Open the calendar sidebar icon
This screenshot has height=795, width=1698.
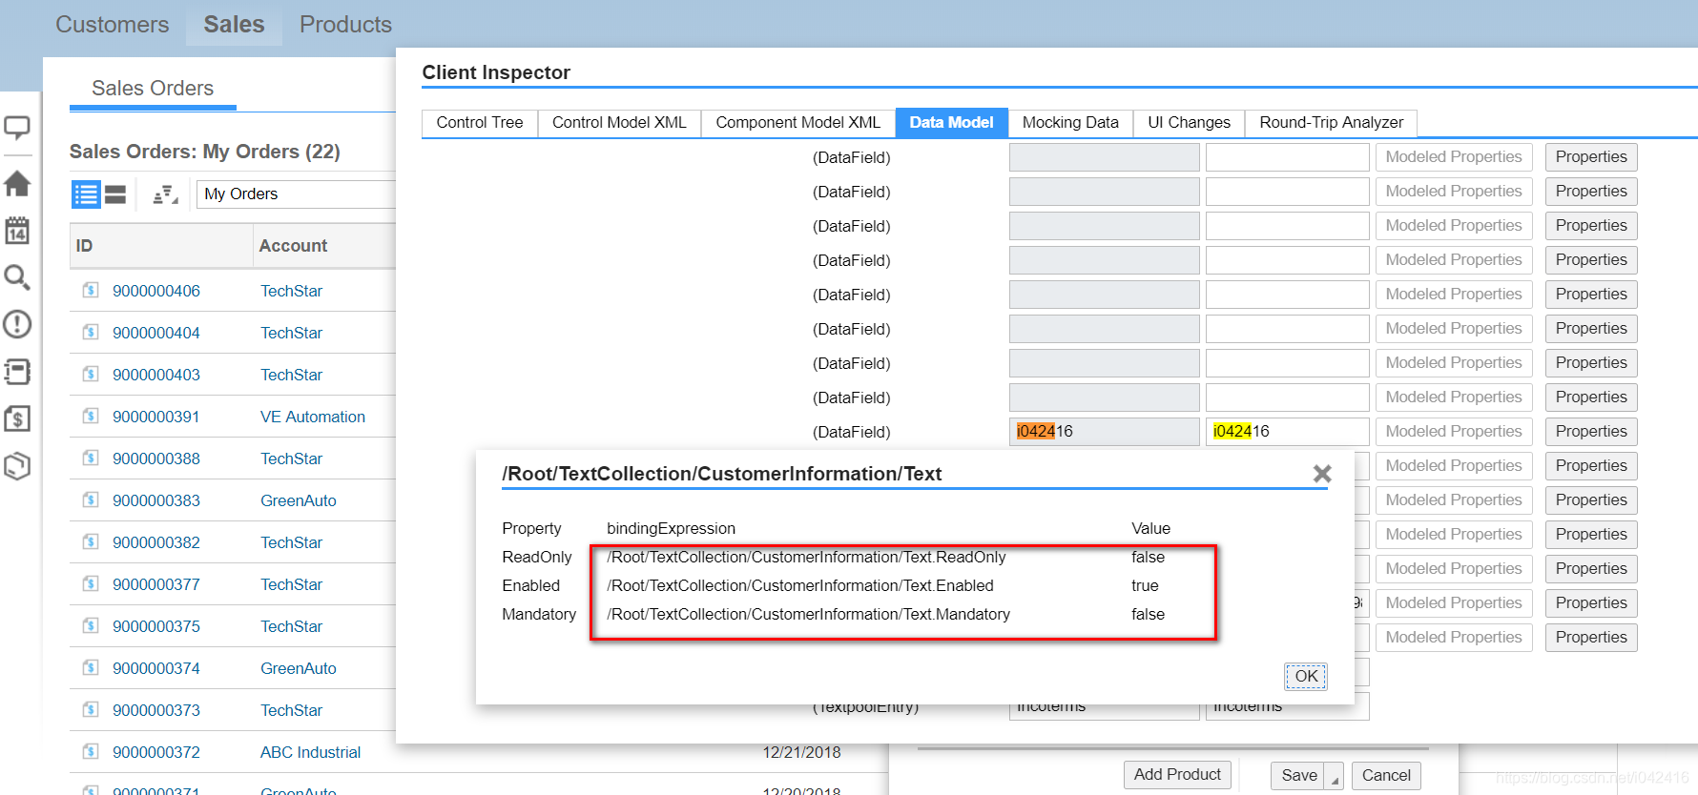(17, 230)
